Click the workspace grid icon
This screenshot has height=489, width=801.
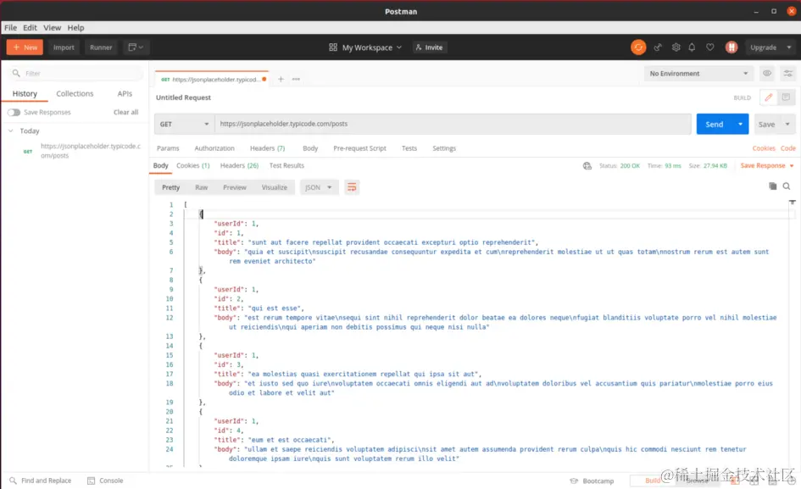tap(333, 47)
